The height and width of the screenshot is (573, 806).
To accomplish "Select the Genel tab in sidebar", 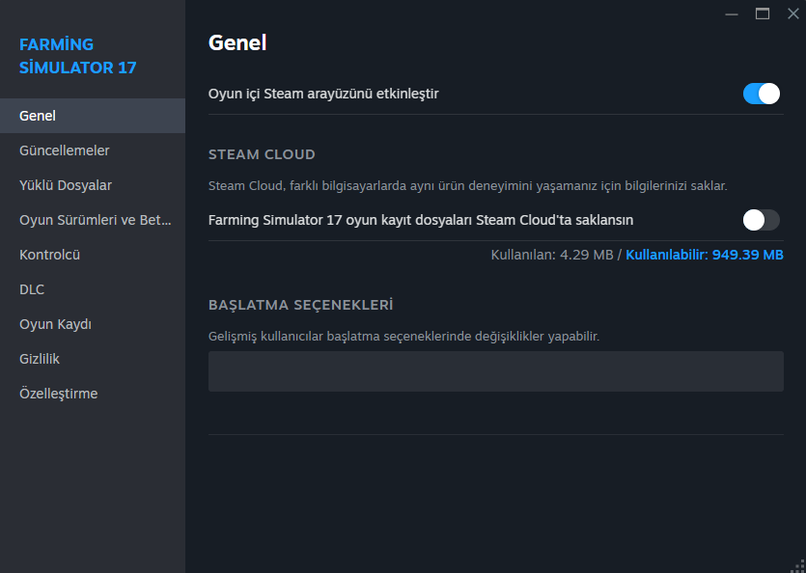I will [x=93, y=116].
